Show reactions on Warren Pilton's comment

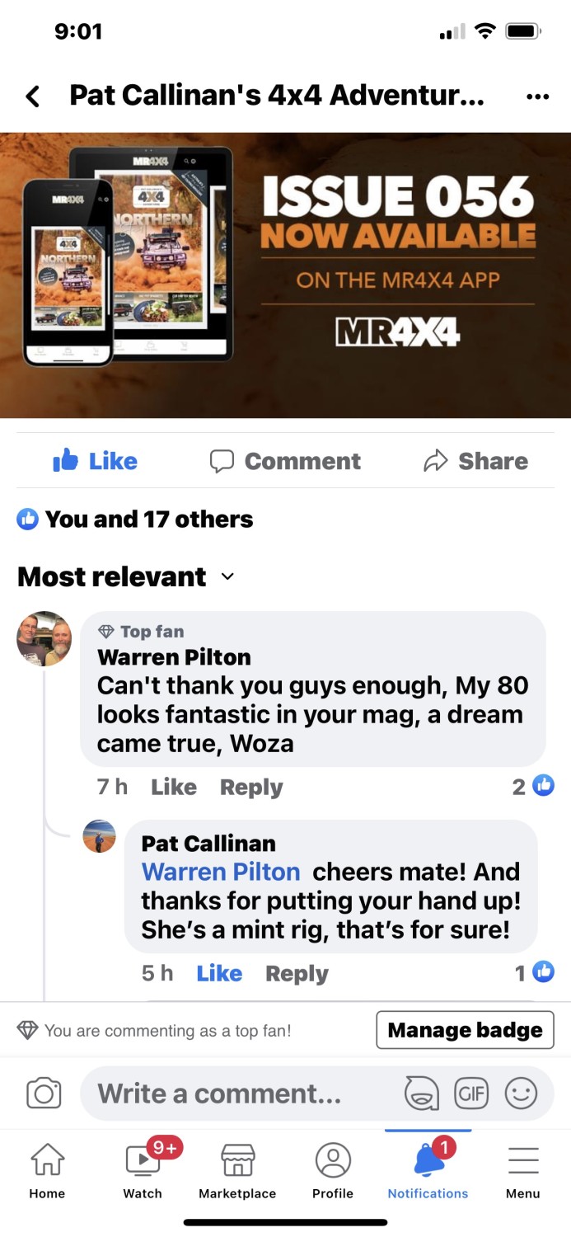533,786
